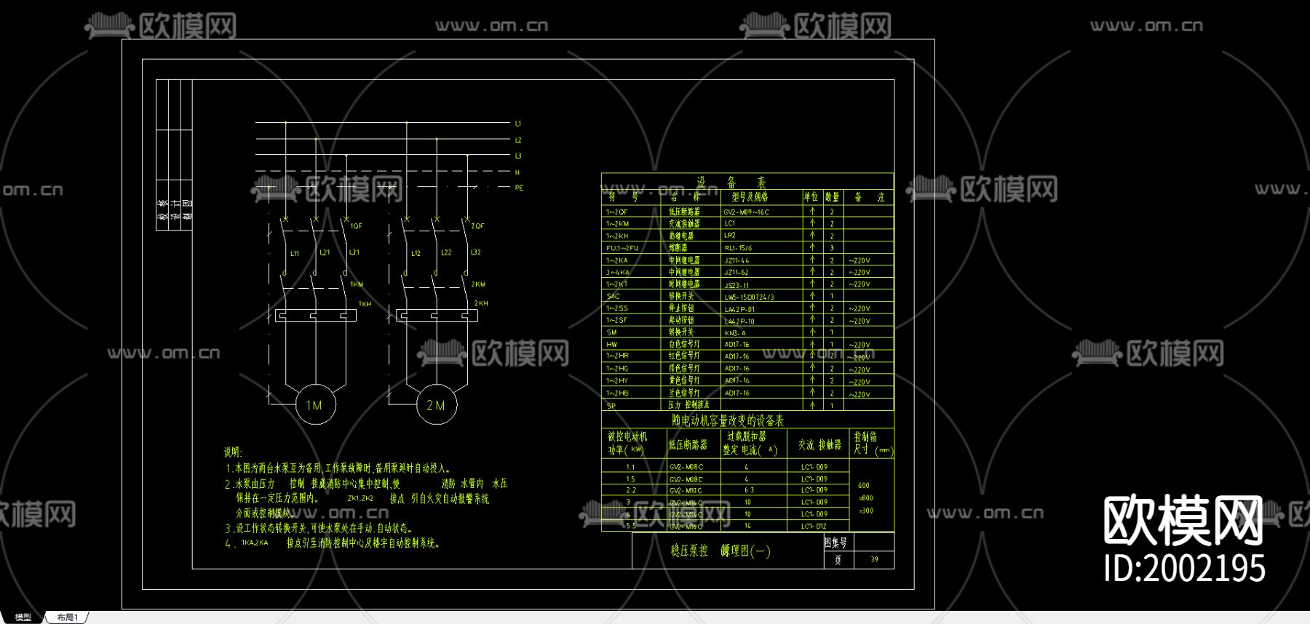Click the 1~2KM symbol cell
Screen dimensions: 1310x624
pyautogui.click(x=617, y=224)
